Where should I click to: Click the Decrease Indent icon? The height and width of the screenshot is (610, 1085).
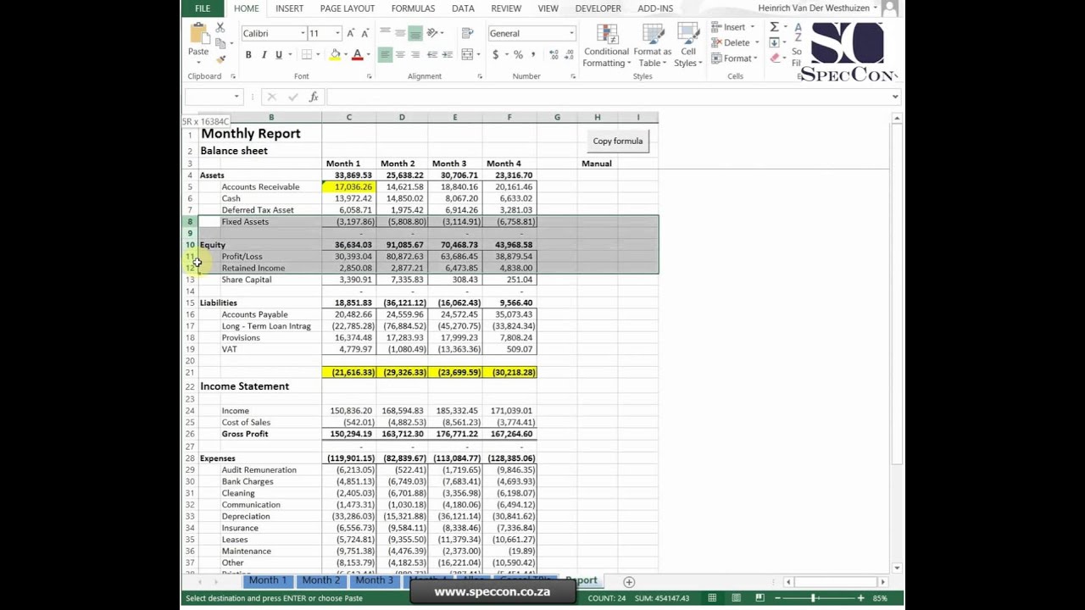coord(432,55)
